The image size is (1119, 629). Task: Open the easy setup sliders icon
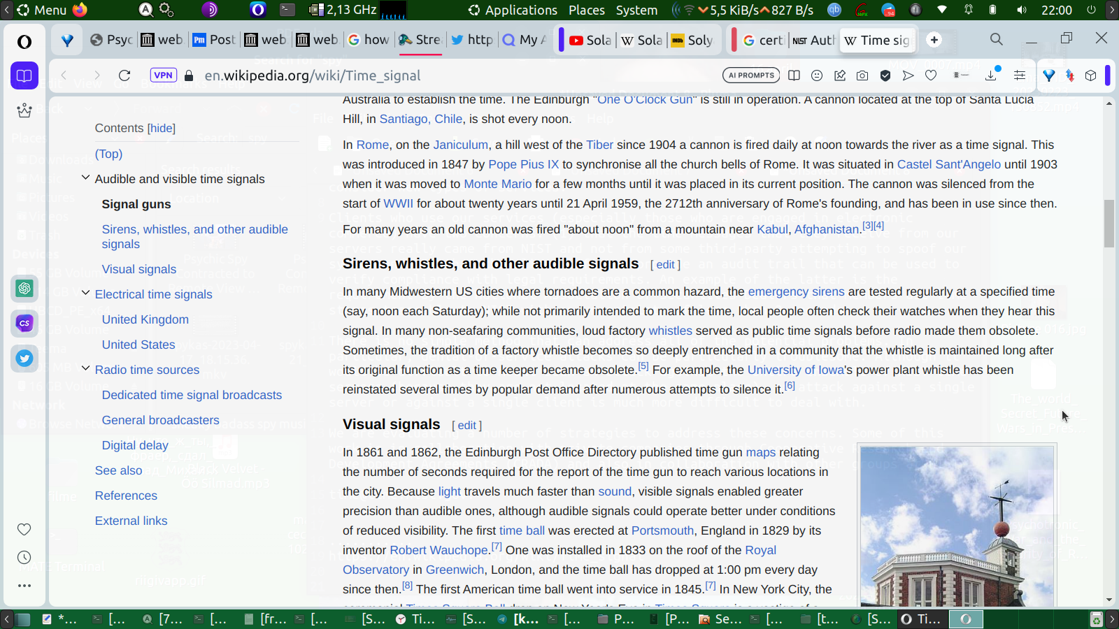coord(1020,75)
